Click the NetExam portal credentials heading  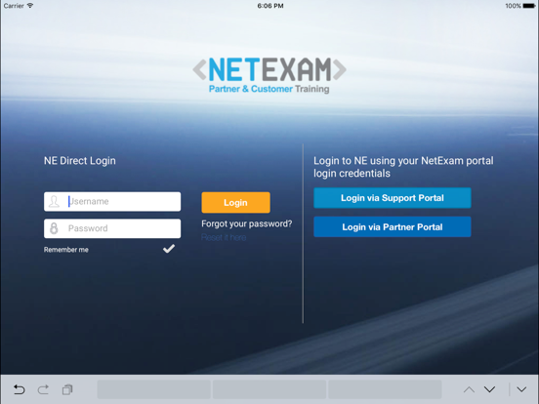point(403,167)
